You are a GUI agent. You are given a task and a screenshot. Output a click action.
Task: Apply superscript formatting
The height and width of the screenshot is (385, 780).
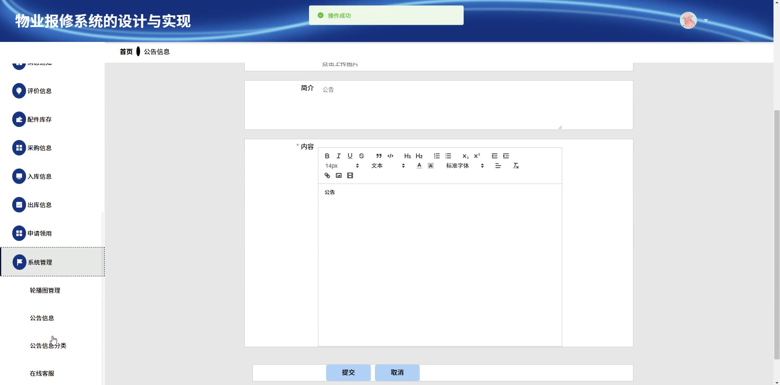(477, 156)
